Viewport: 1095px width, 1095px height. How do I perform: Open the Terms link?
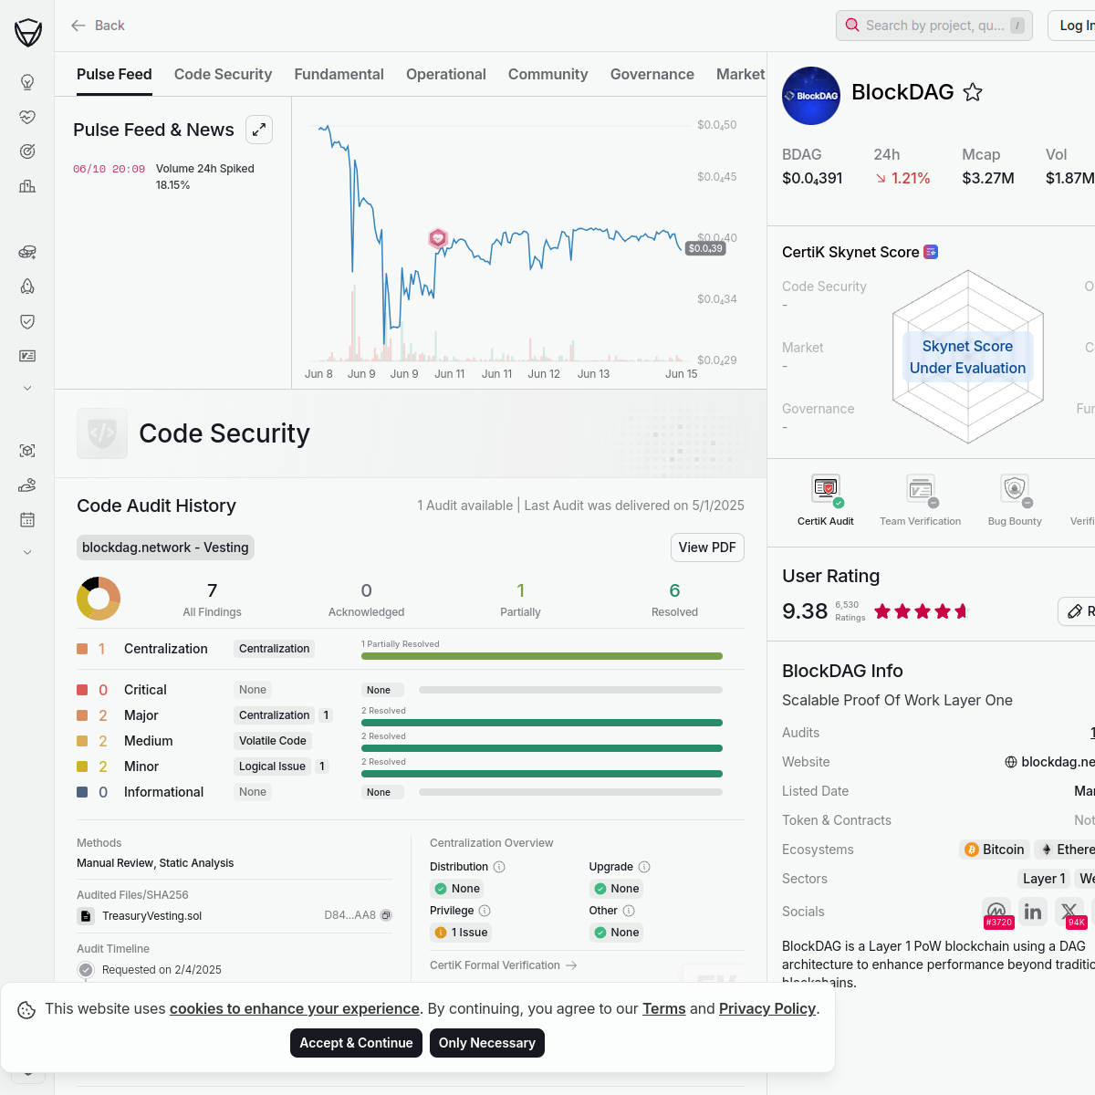pos(664,1008)
